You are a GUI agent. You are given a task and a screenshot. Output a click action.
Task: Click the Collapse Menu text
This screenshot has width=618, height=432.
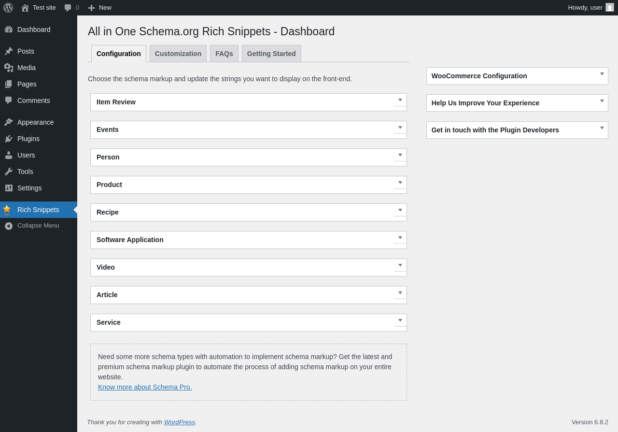coord(38,226)
